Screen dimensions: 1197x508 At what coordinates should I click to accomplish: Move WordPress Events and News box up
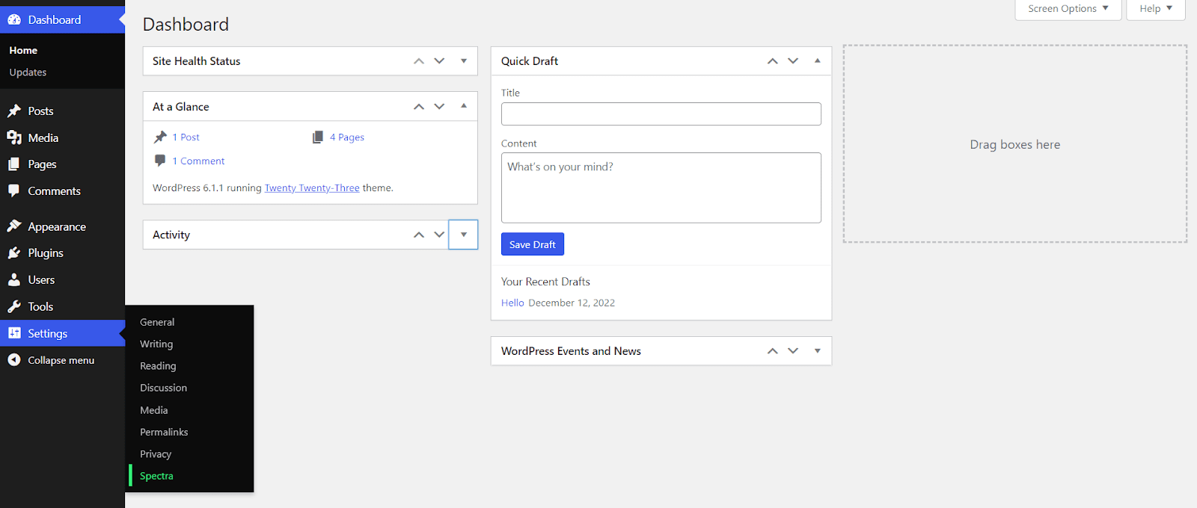(773, 351)
